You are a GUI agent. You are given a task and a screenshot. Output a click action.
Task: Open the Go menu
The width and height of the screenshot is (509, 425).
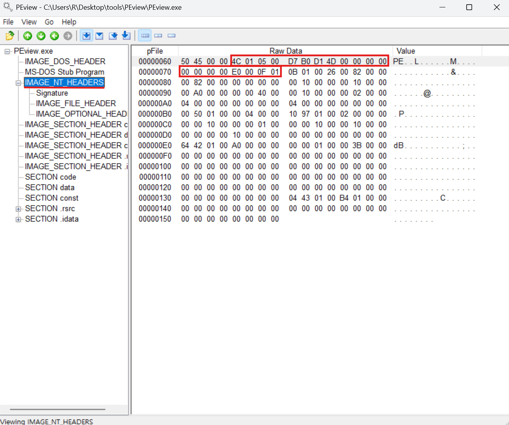pyautogui.click(x=49, y=22)
